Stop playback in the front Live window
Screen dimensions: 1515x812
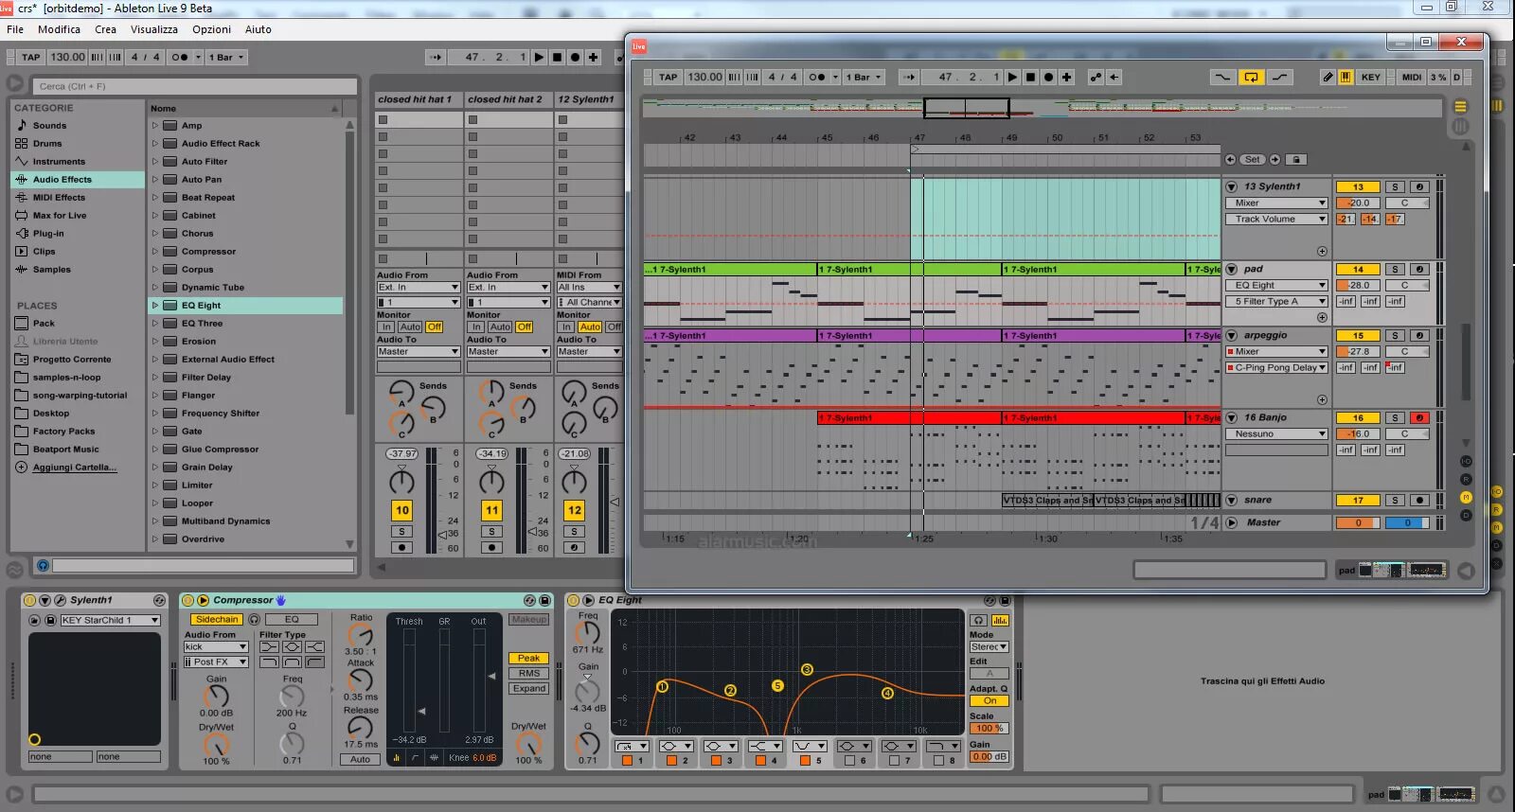click(x=1030, y=77)
